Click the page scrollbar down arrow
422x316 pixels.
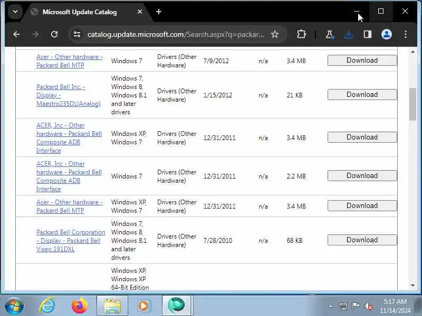(413, 285)
